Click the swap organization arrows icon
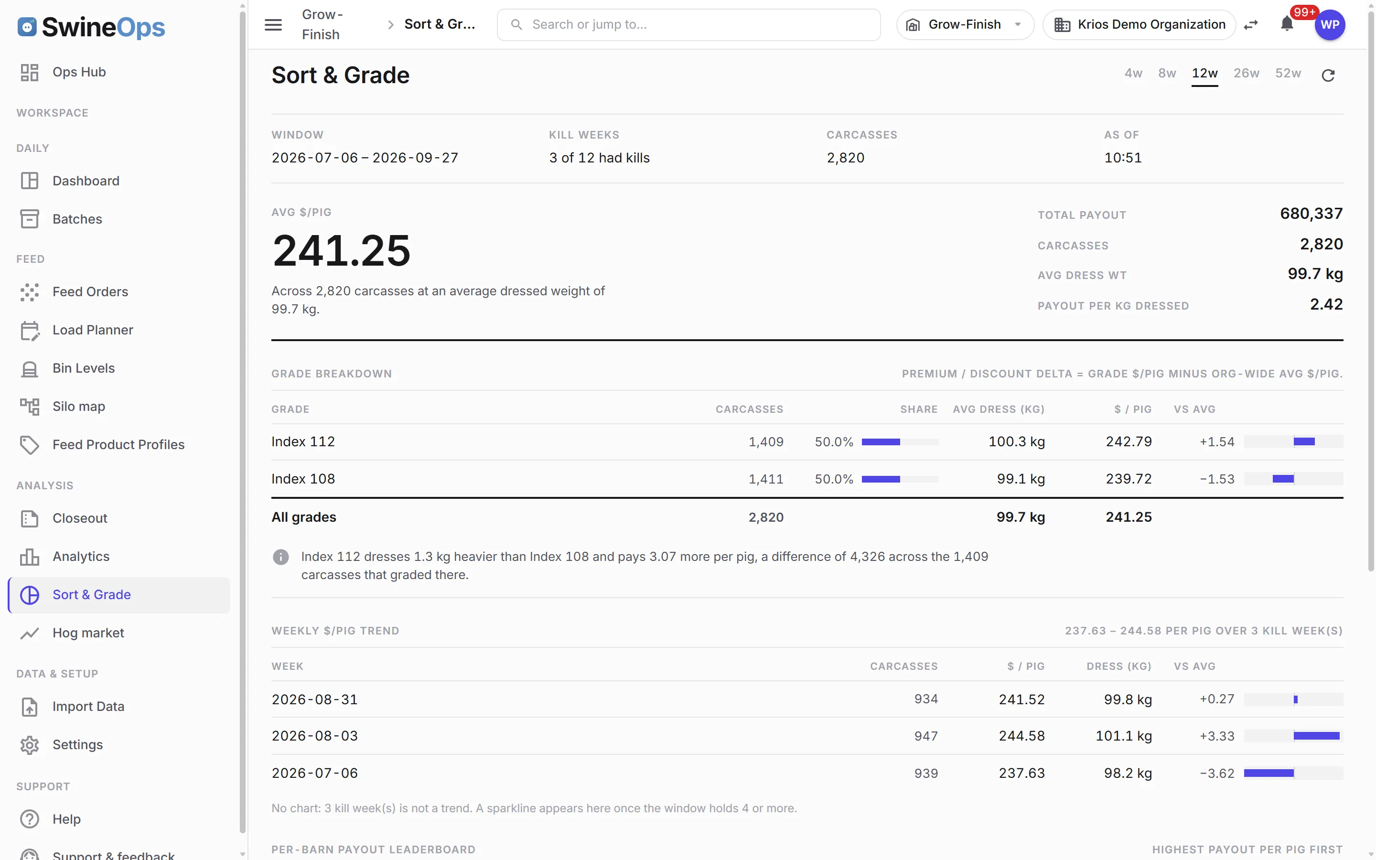The image size is (1376, 860). tap(1251, 24)
